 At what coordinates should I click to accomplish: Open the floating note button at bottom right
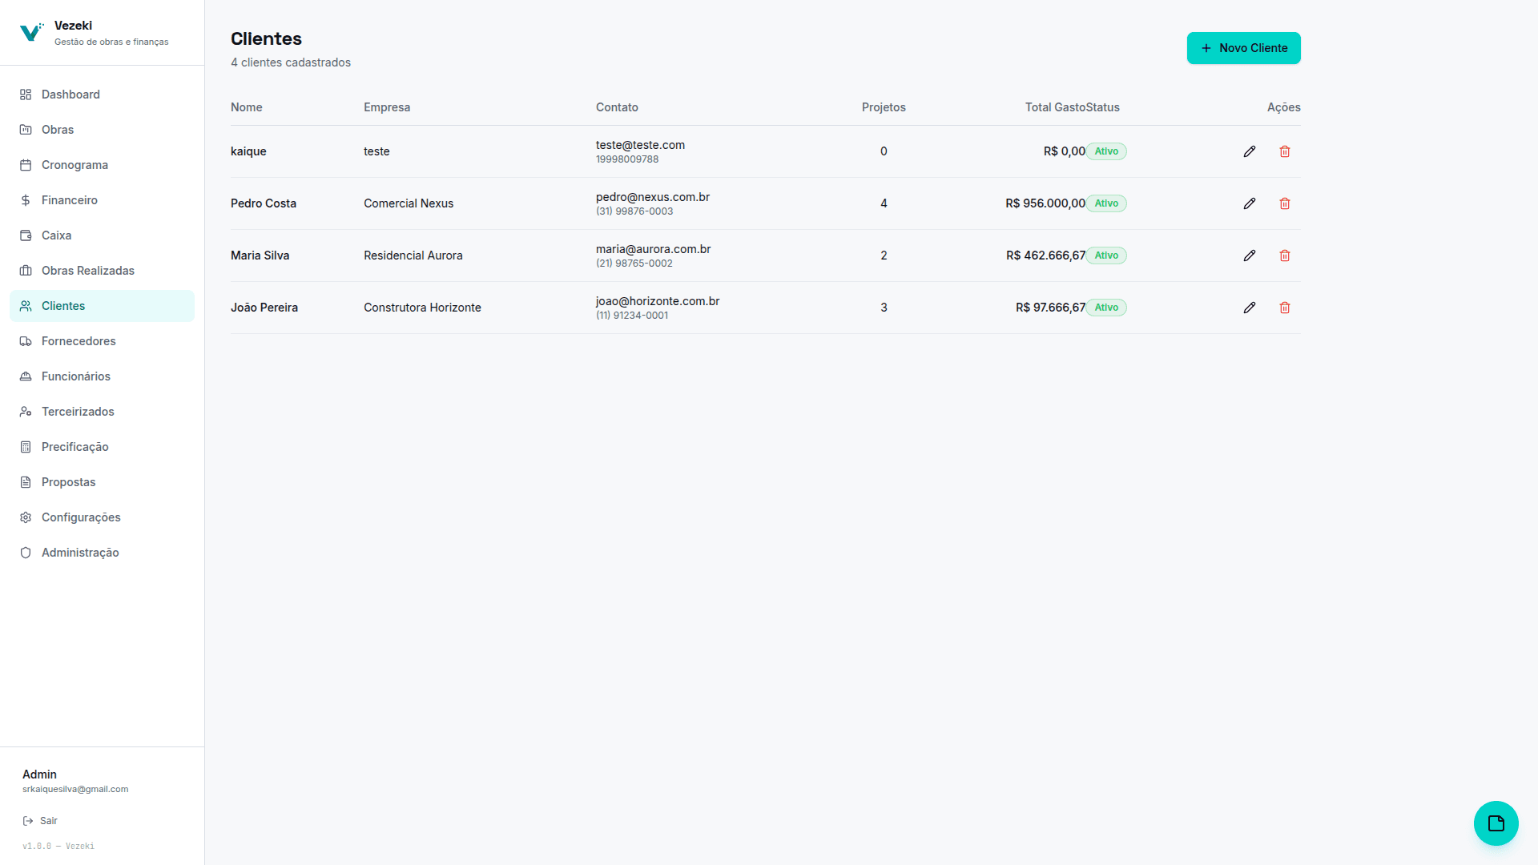click(1496, 823)
